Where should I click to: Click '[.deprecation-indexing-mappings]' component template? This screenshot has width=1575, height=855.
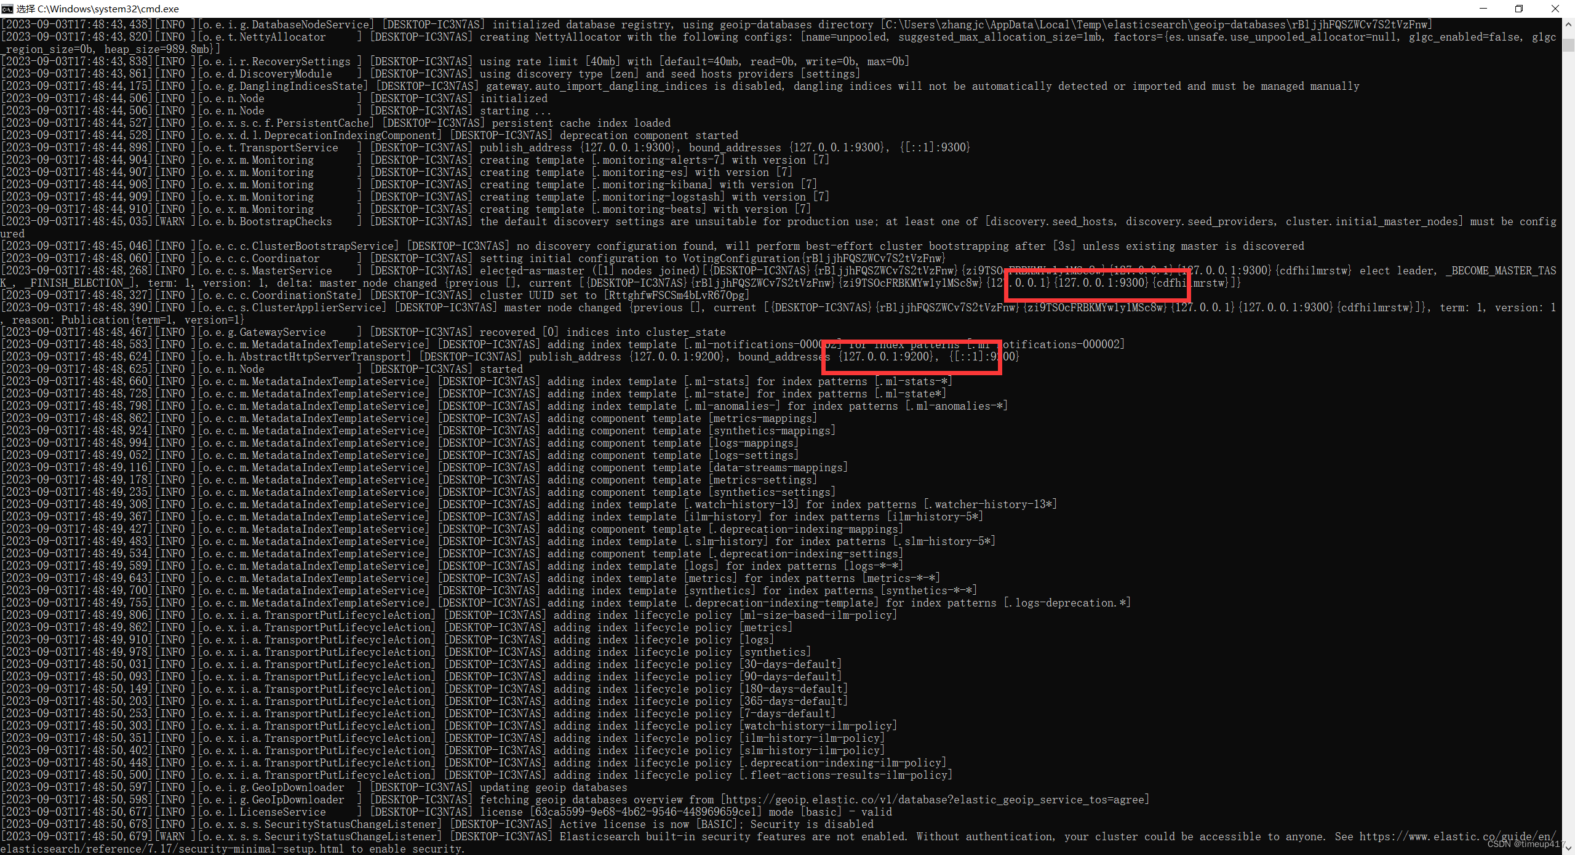(x=806, y=529)
